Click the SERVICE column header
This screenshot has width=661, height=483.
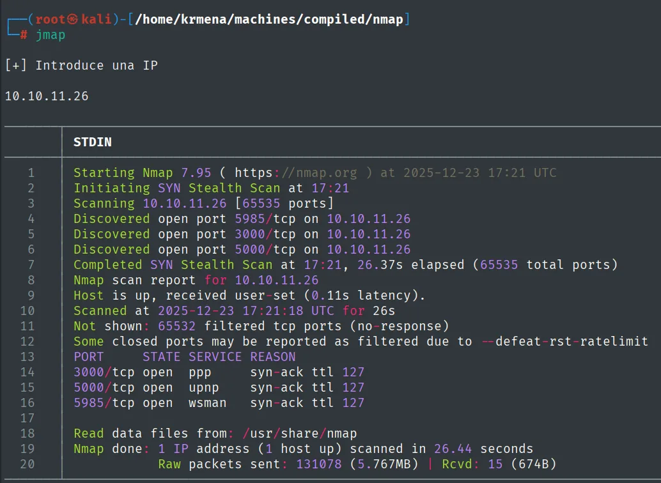point(215,356)
